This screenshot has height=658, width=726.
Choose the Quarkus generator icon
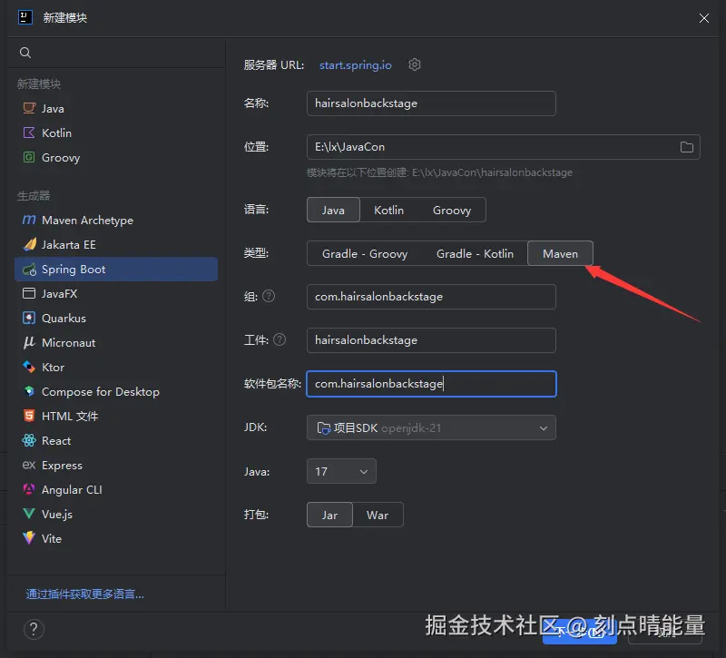pyautogui.click(x=29, y=319)
